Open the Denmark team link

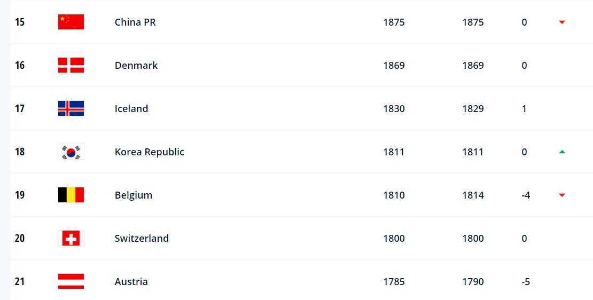[136, 65]
